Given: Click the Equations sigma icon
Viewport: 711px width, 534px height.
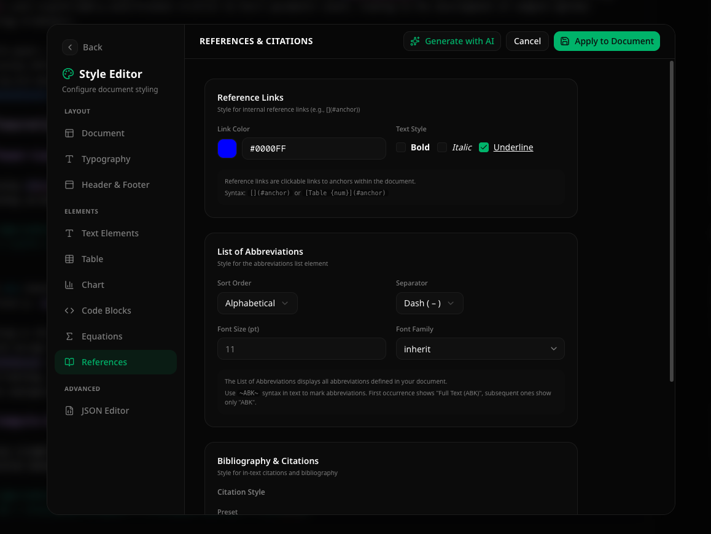Looking at the screenshot, I should click(69, 336).
